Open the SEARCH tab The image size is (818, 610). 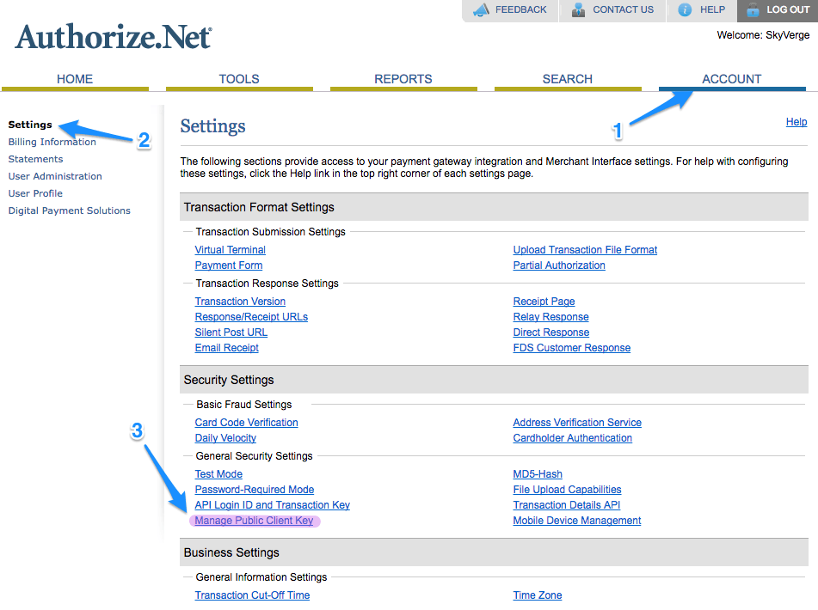click(x=568, y=79)
